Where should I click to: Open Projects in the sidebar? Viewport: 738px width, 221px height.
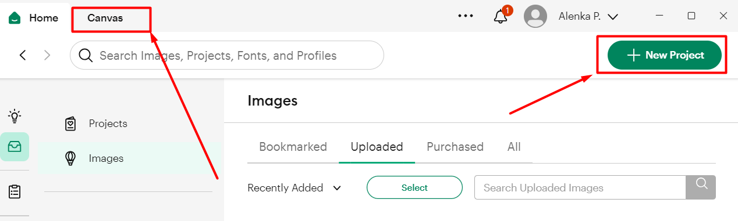coord(108,124)
